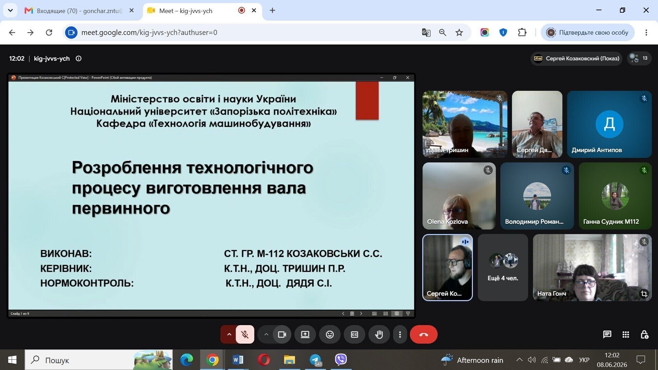Screen dimensions: 658x370
Task: Expand the tab search dropdown arrow
Action: point(10,11)
